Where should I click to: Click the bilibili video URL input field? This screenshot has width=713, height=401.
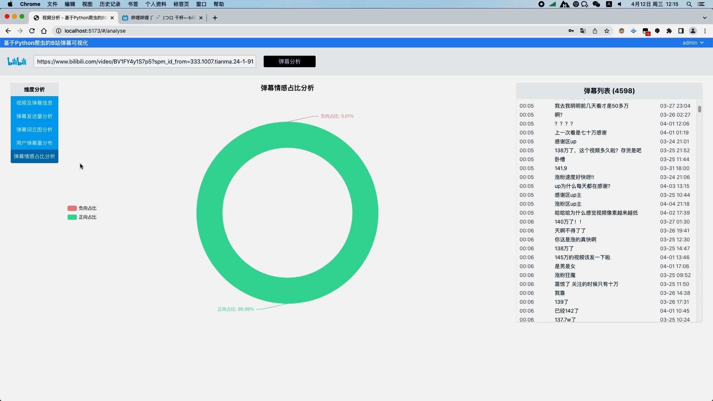tap(145, 62)
